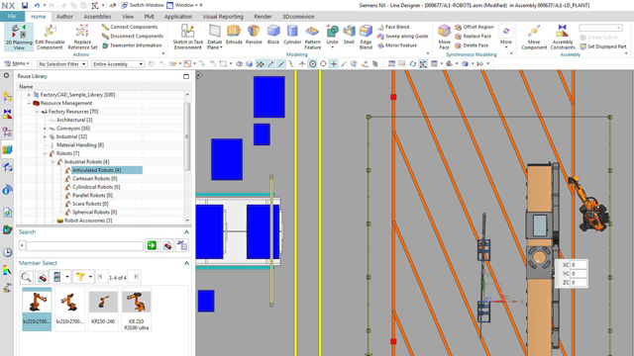Click the Undo arrow icon
Viewport: 634px width, 356px height.
click(37, 5)
